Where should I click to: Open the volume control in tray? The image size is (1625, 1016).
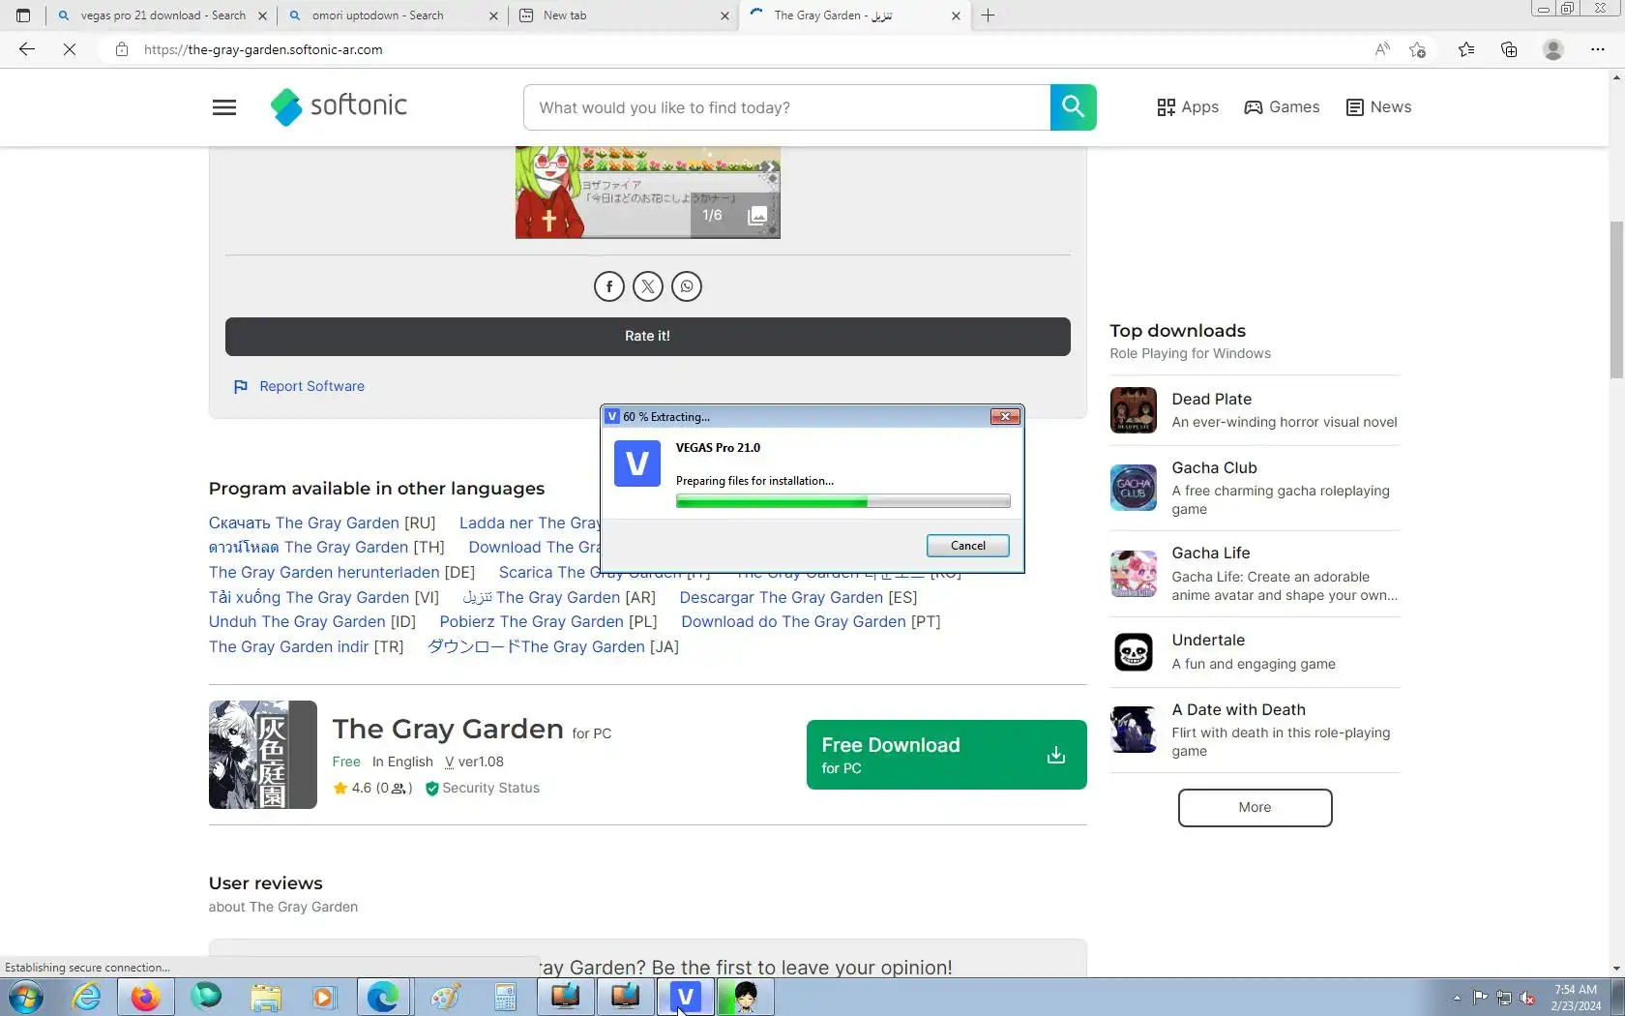click(1527, 998)
